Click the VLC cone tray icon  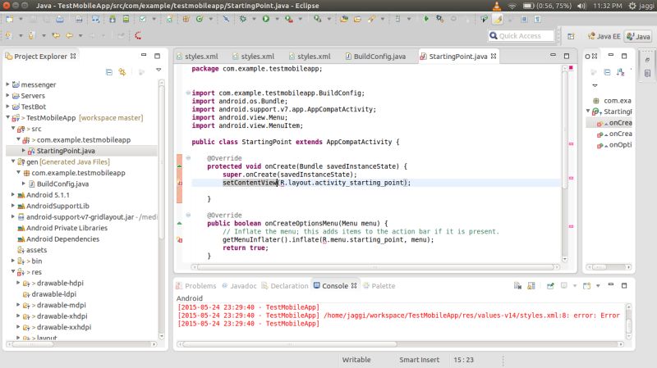click(x=497, y=6)
